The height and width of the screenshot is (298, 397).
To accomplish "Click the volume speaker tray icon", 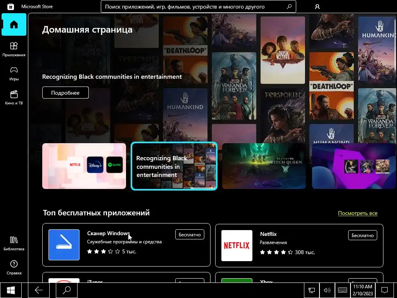I will click(x=327, y=290).
